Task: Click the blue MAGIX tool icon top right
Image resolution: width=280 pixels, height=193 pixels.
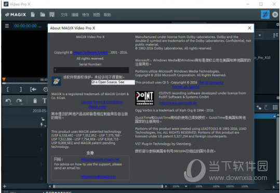Action: click(265, 15)
